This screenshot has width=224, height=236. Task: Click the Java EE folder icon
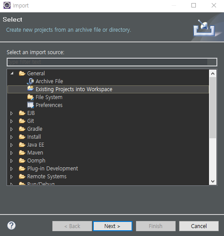pos(22,145)
